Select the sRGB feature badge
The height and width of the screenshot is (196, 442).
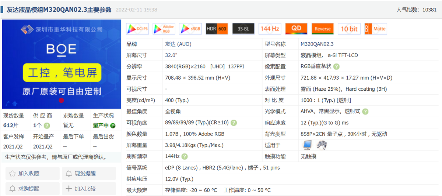190,29
